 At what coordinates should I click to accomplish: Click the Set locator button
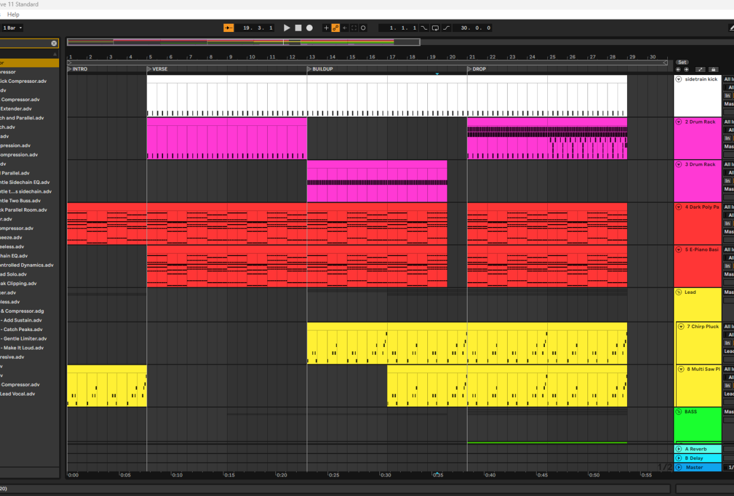683,62
